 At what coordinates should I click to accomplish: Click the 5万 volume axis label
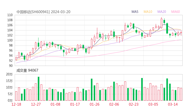tap(10, 94)
